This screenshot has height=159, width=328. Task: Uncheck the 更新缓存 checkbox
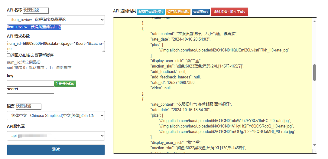point(36,55)
